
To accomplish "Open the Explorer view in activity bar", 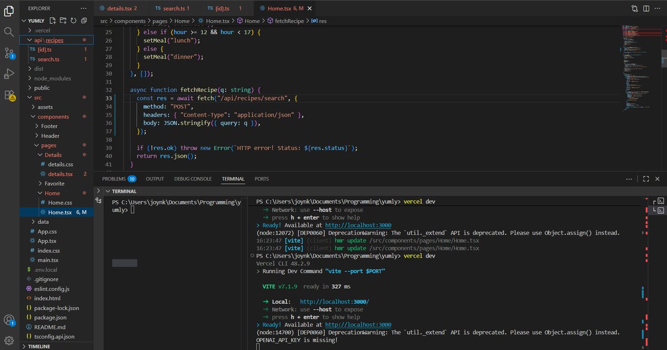I will pos(9,10).
